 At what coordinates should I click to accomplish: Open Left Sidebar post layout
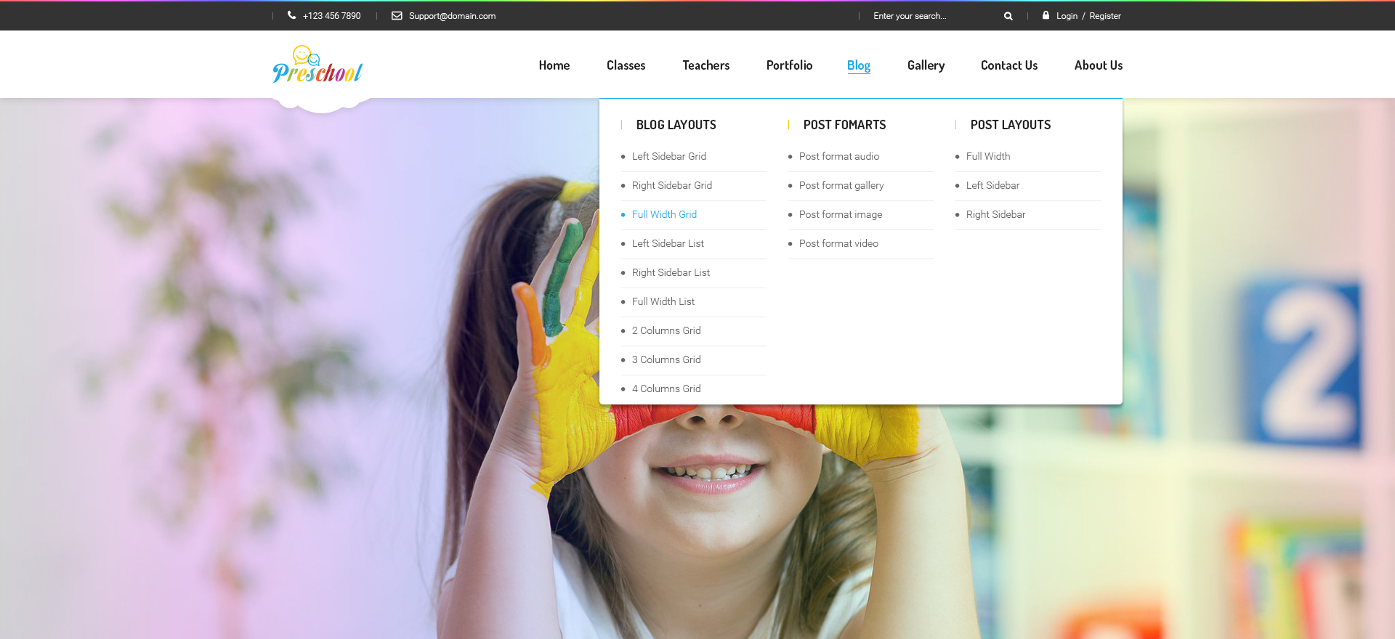[x=992, y=185]
